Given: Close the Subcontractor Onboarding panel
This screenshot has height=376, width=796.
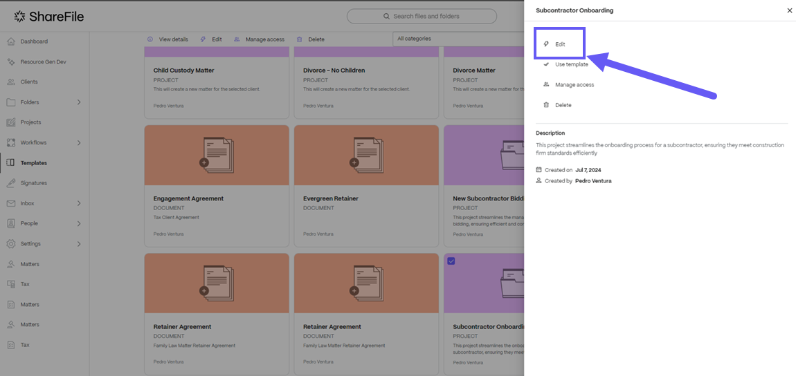Looking at the screenshot, I should pos(789,10).
